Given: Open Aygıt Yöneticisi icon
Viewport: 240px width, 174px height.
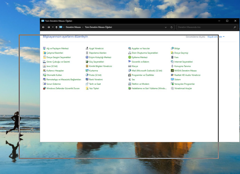Looking at the screenshot, I should pos(87,48).
